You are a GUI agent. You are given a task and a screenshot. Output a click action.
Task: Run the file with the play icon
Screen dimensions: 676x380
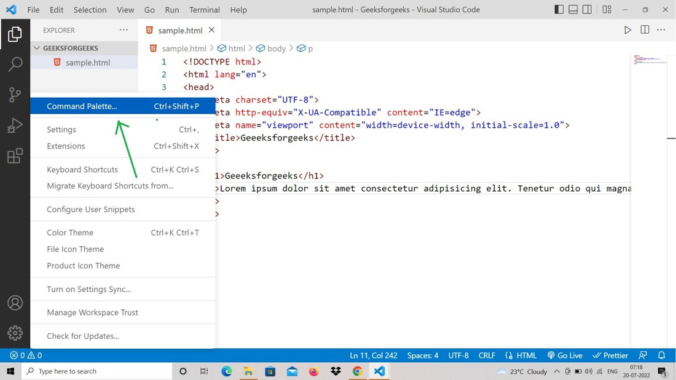pos(627,30)
